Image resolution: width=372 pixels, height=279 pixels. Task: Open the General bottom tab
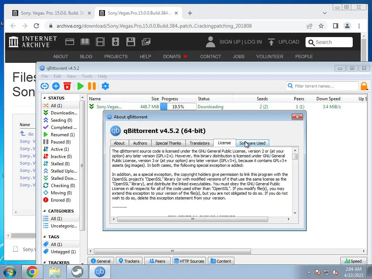[101, 261]
